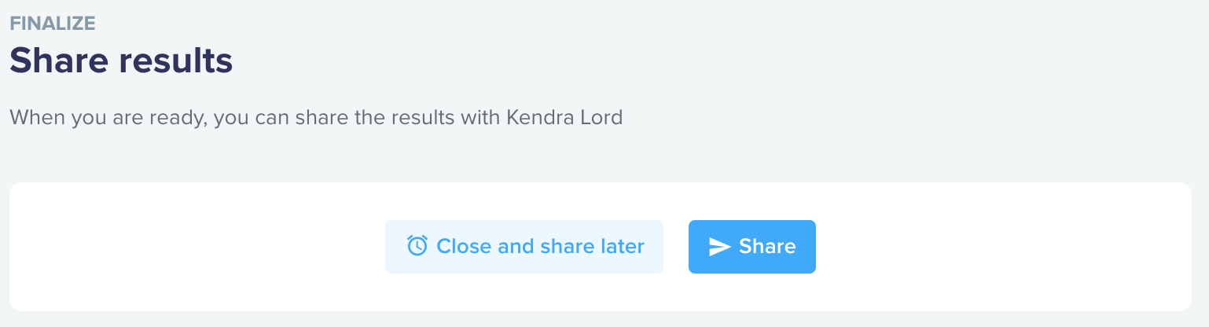The height and width of the screenshot is (327, 1209).
Task: Select the Share results heading
Action: [121, 61]
